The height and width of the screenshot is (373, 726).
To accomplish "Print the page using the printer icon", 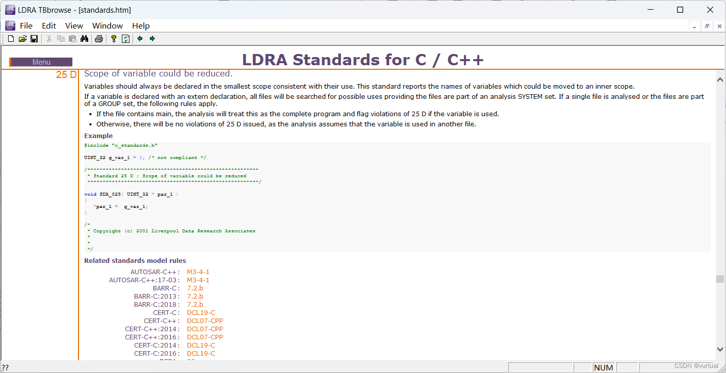I will [99, 39].
